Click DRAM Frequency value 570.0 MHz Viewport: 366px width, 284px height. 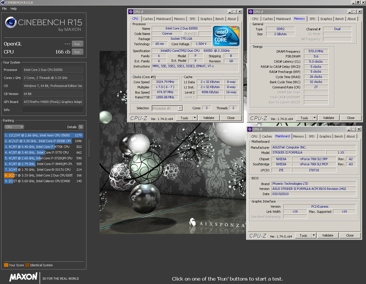click(316, 51)
